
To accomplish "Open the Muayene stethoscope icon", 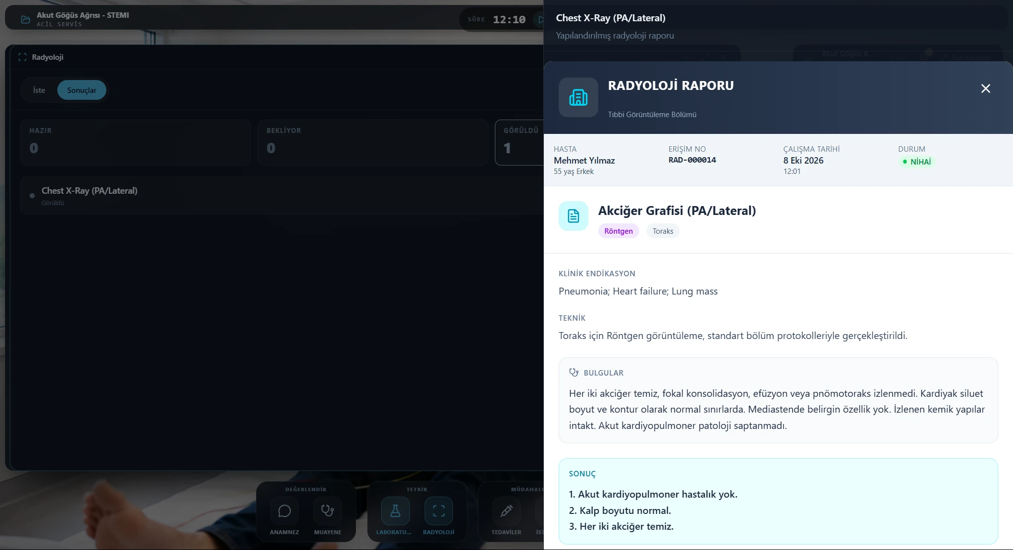I will (x=328, y=510).
